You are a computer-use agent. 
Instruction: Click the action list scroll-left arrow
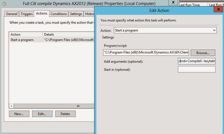(x=11, y=106)
